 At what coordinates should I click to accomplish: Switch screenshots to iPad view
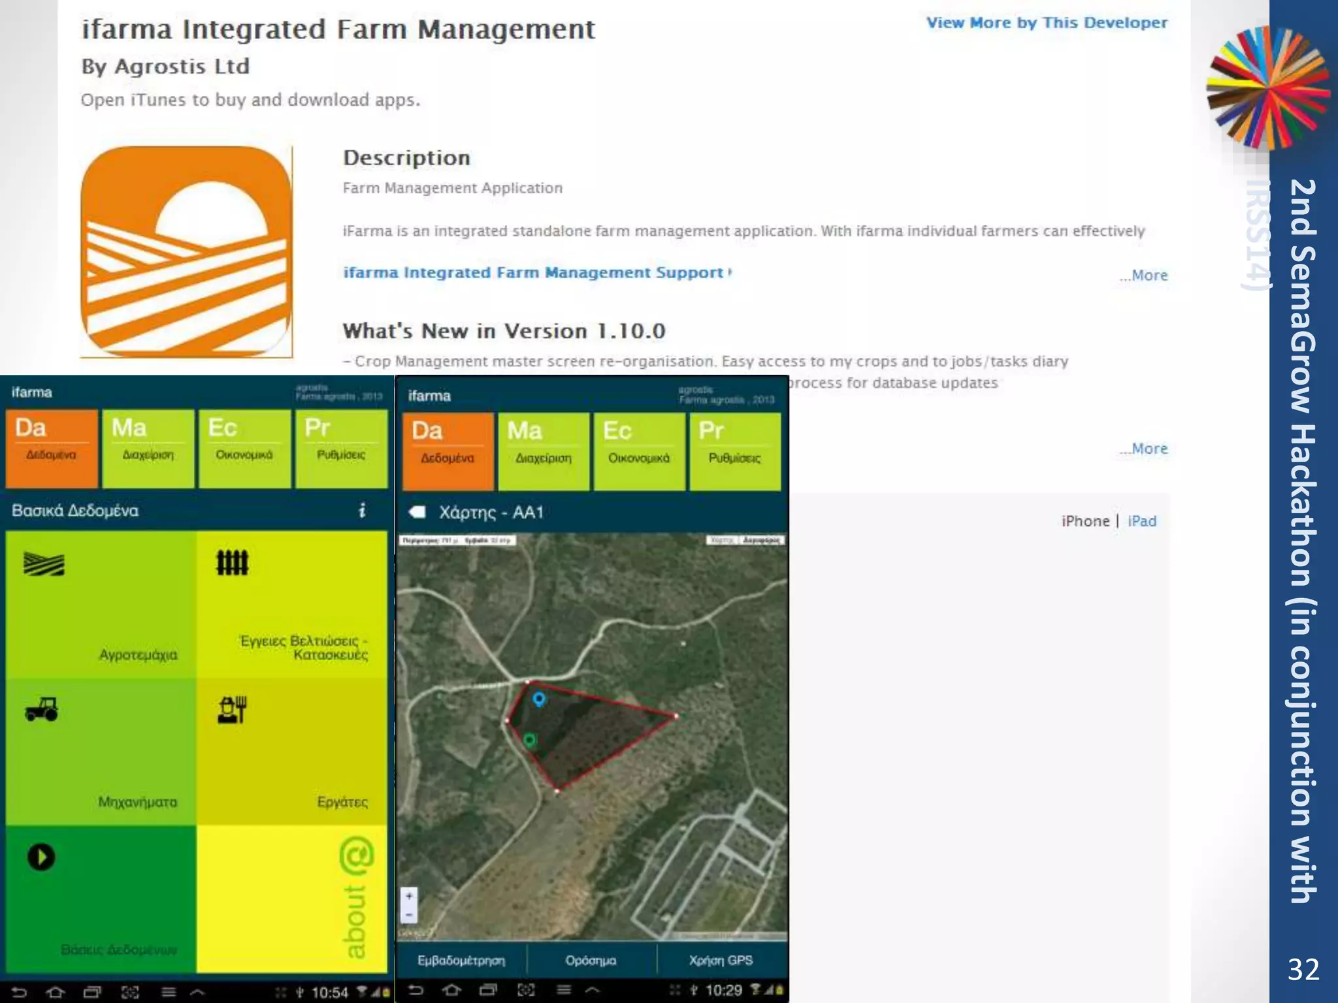(x=1142, y=521)
